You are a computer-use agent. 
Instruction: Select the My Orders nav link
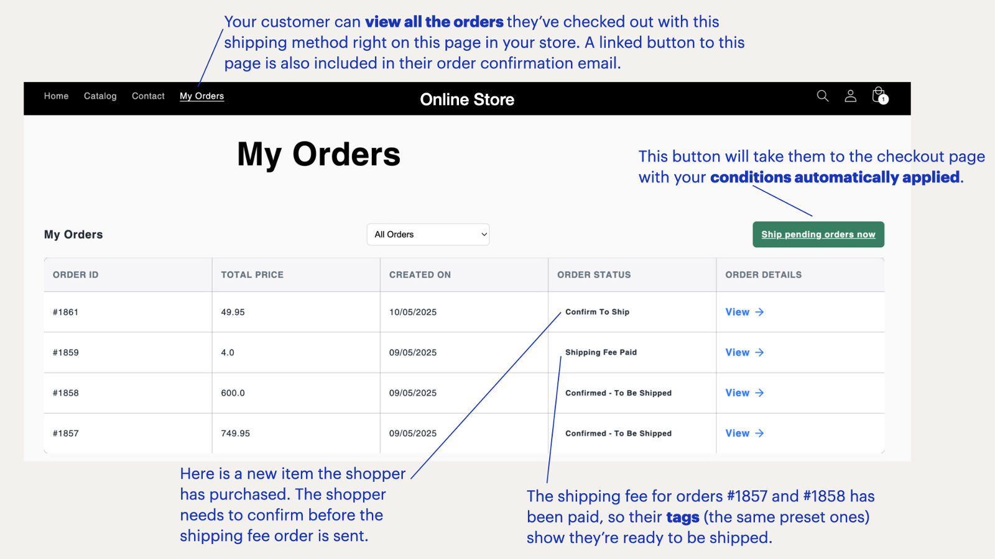pyautogui.click(x=201, y=96)
